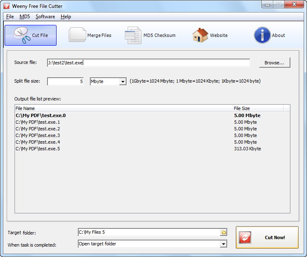Viewport: 307px width, 257px height.
Task: Open the About info icon
Action: [x=270, y=35]
